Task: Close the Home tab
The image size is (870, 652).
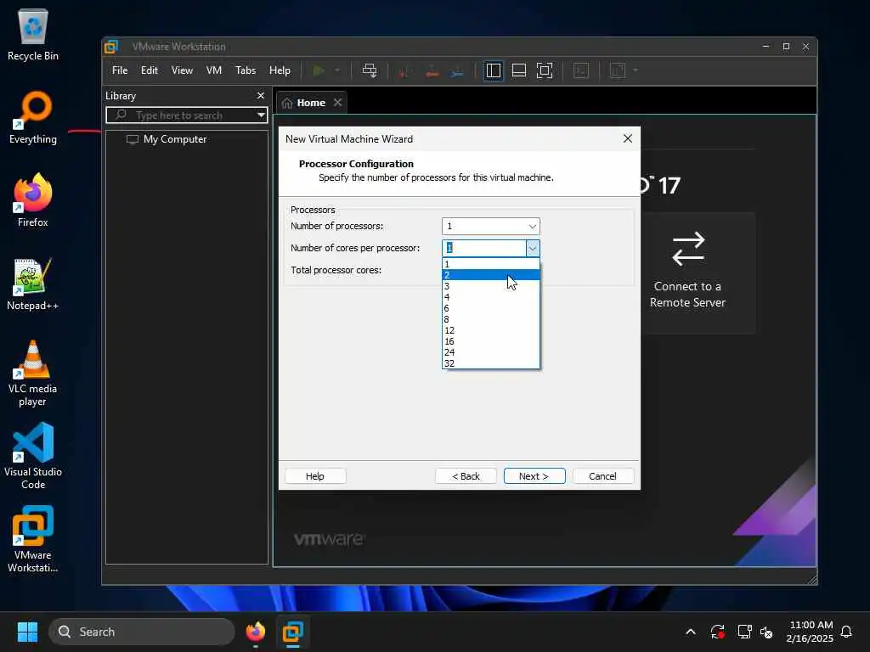Action: (x=337, y=103)
